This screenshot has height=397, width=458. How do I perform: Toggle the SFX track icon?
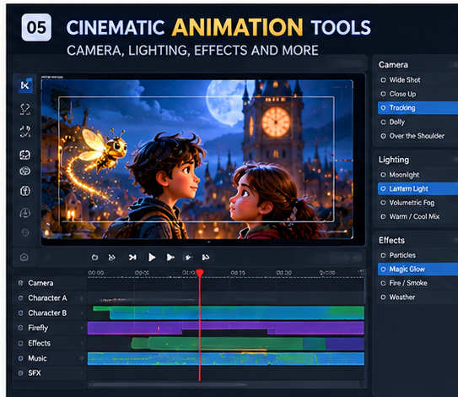pos(20,373)
